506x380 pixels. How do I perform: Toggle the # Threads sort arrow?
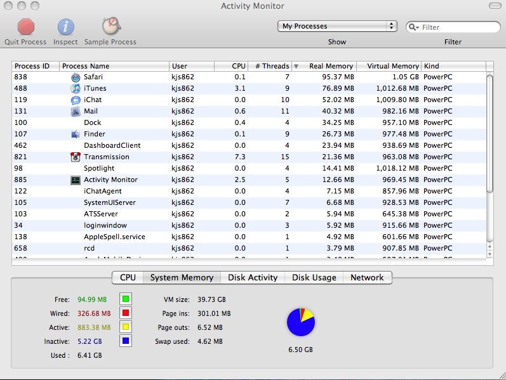click(x=296, y=66)
